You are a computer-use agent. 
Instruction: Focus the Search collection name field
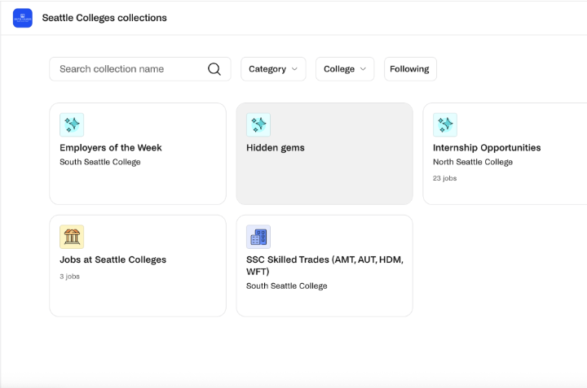(x=140, y=69)
